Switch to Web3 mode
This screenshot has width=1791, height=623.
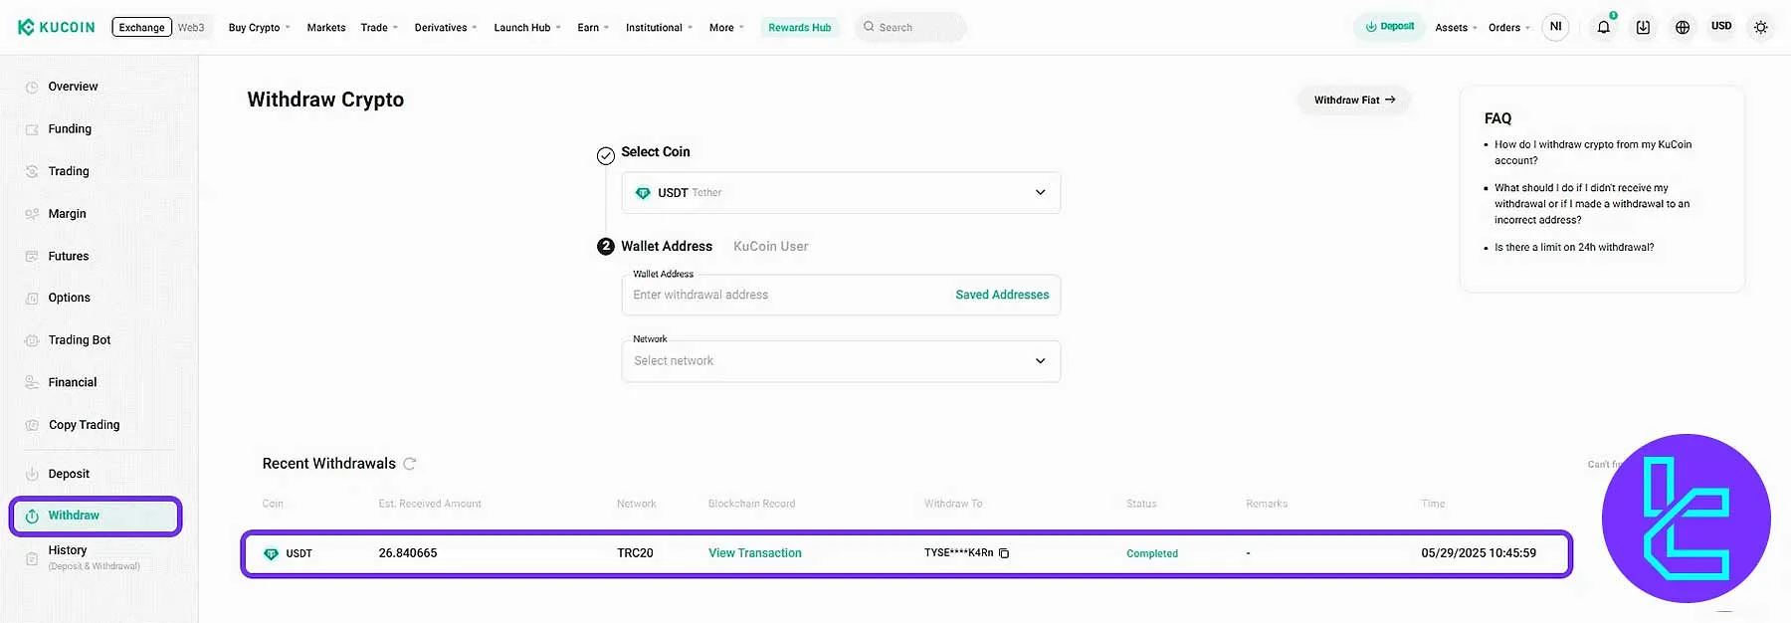point(191,28)
